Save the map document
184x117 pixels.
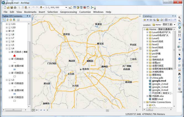point(12,7)
